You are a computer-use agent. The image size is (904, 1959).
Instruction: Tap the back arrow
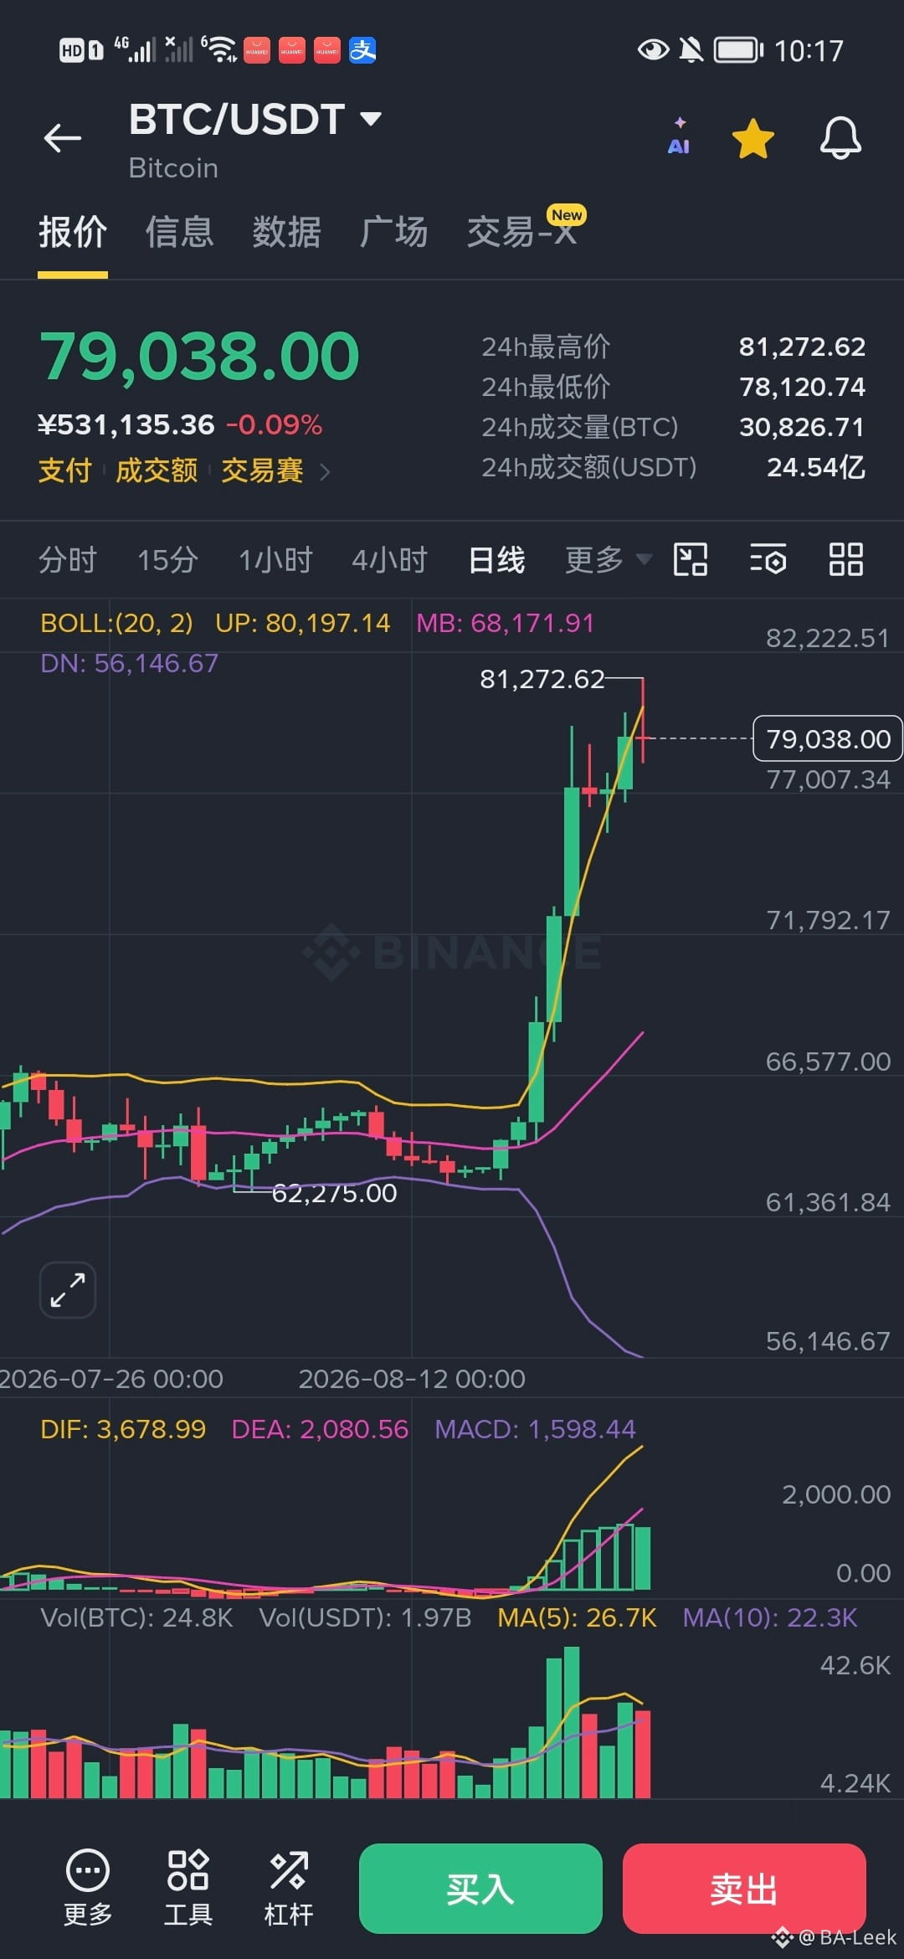tap(63, 138)
